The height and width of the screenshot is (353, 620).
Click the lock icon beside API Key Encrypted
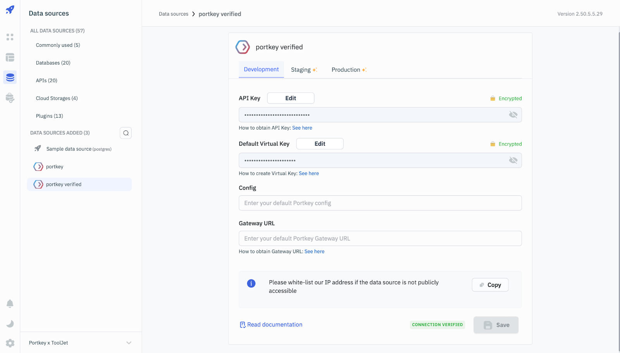493,98
